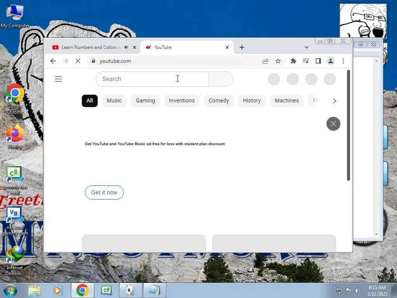Close the YouTube tab
Image resolution: width=397 pixels, height=298 pixels.
[x=227, y=47]
